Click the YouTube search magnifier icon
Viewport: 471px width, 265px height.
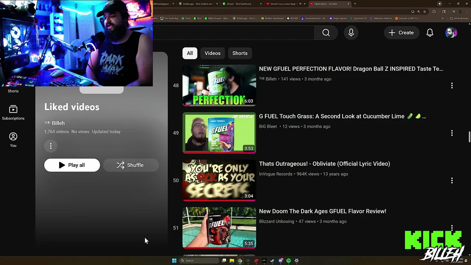click(x=326, y=33)
